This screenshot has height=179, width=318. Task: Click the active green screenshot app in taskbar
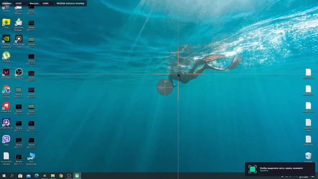tap(77, 176)
